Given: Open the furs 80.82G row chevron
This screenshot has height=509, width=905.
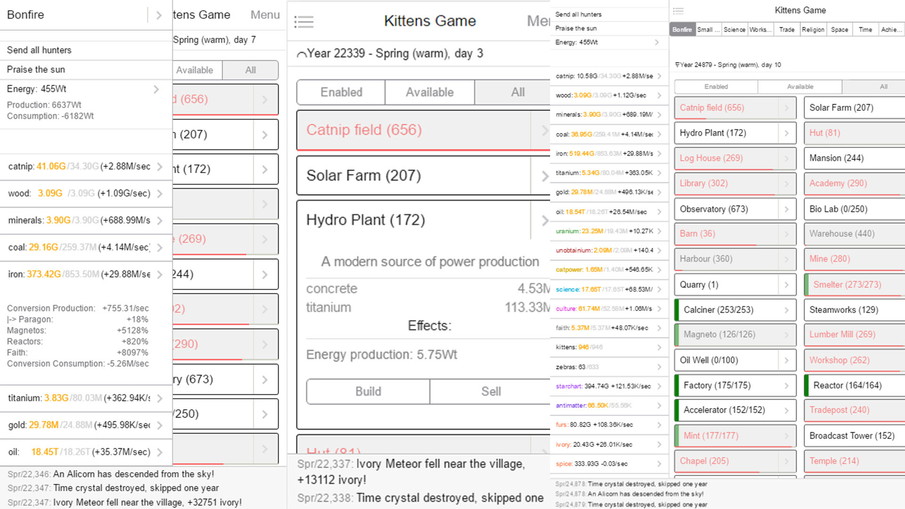Looking at the screenshot, I should (659, 425).
